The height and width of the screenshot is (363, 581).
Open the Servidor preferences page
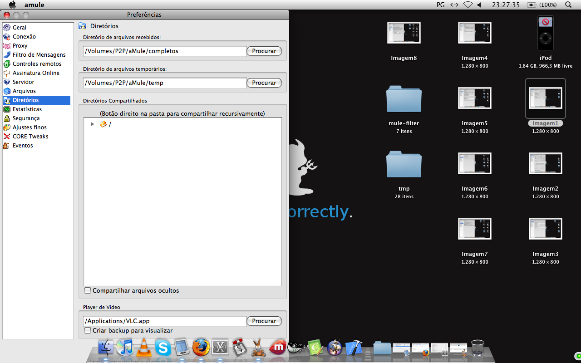[23, 82]
